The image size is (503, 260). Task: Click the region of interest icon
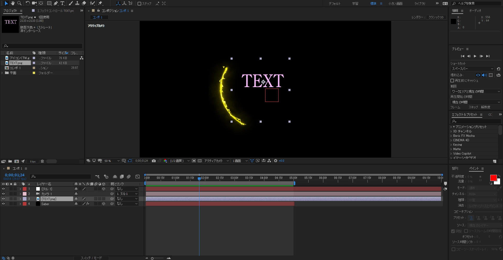coord(194,161)
